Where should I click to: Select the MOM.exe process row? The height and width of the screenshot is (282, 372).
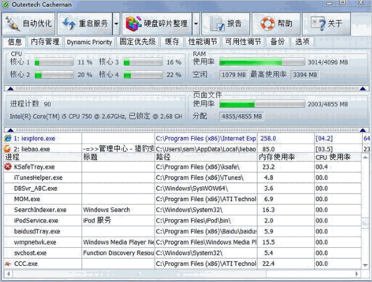[x=182, y=199]
